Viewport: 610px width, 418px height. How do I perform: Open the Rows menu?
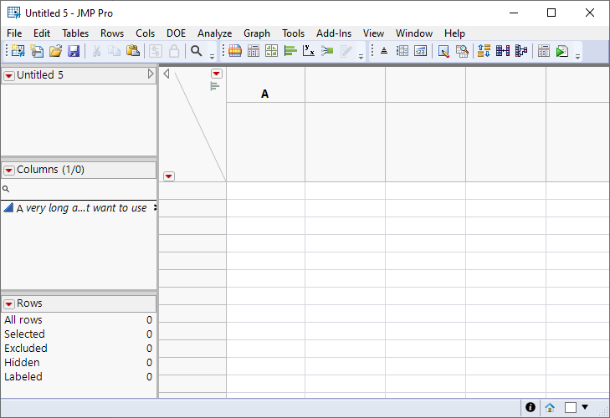[112, 33]
